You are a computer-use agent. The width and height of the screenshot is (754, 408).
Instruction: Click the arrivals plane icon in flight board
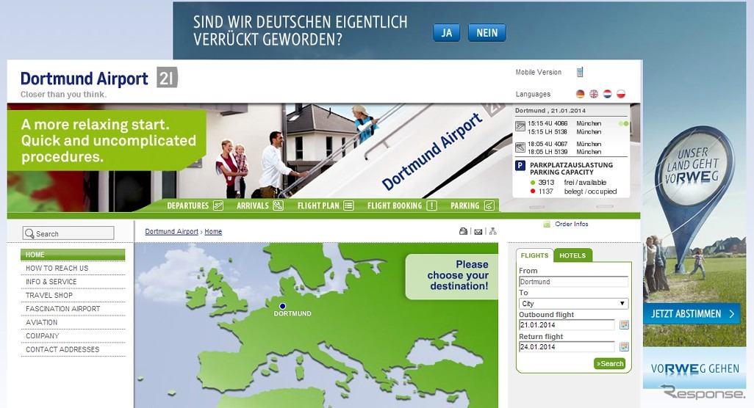click(520, 147)
